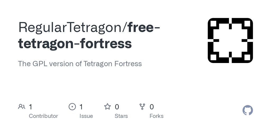The image size is (271, 135).
Task: Click the fork branch icon
Action: (x=142, y=107)
